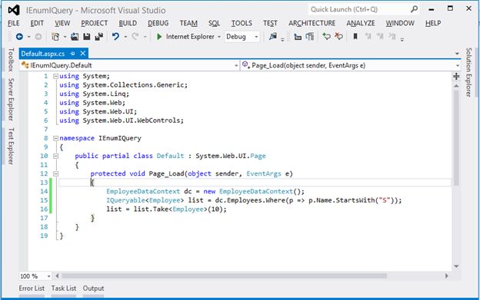Open the active documents list arrow

tap(457, 54)
